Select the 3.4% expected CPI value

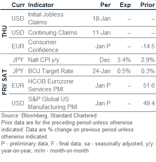click(x=124, y=60)
